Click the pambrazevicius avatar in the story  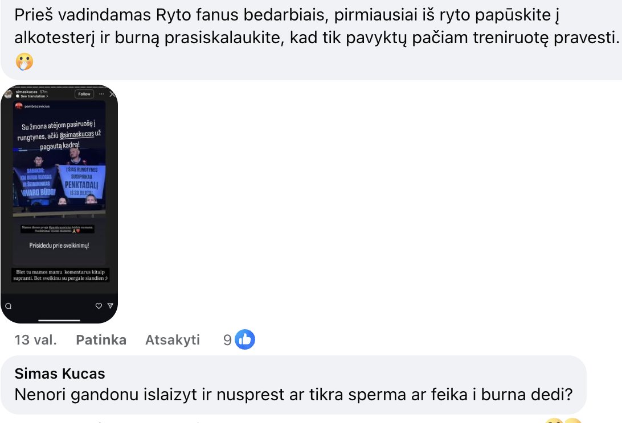[x=19, y=106]
